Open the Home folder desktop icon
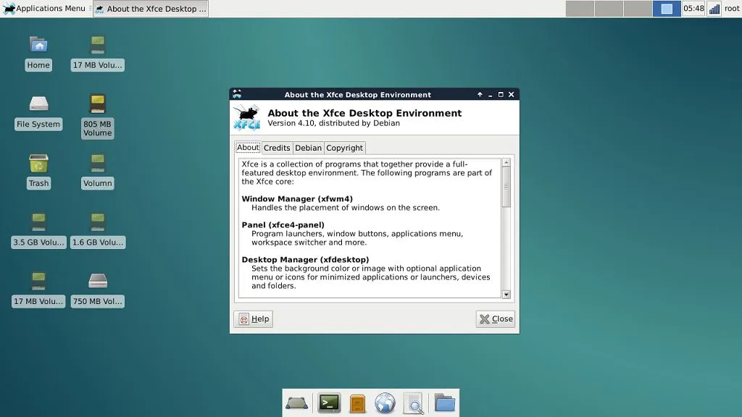This screenshot has height=417, width=742. (38, 52)
